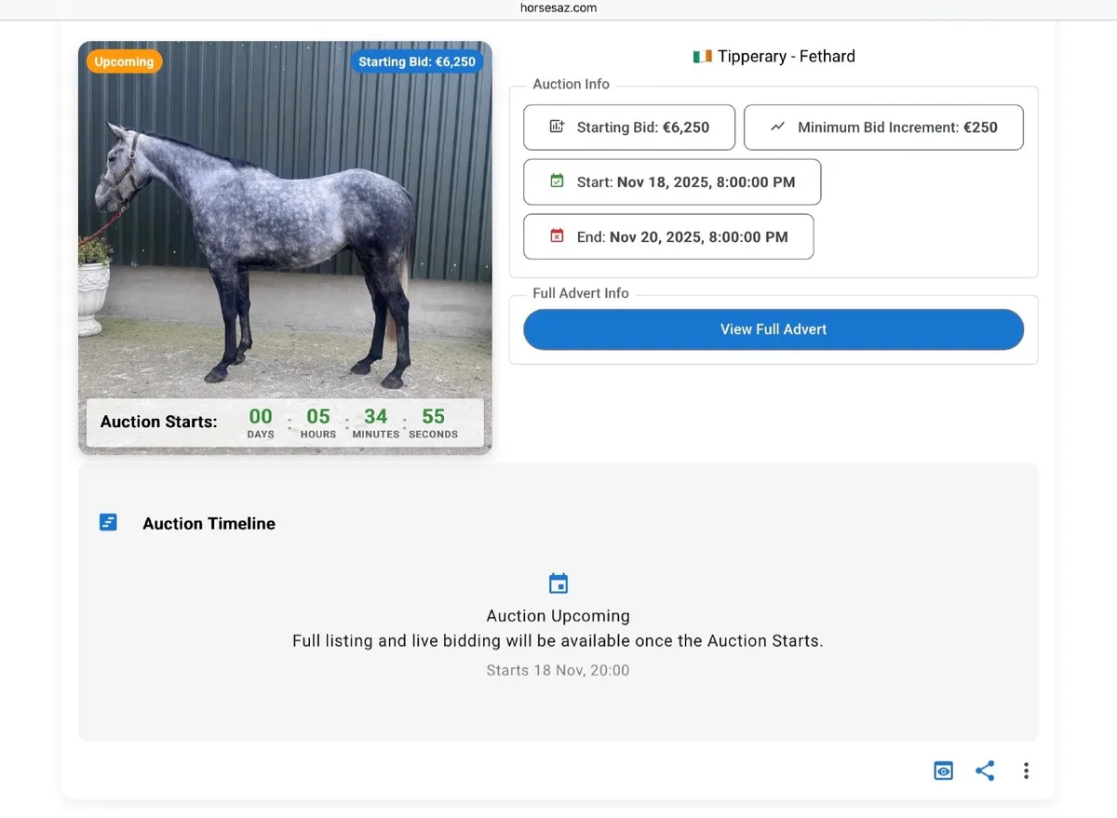Open the three-dot overflow menu
The image size is (1117, 818).
tap(1026, 771)
